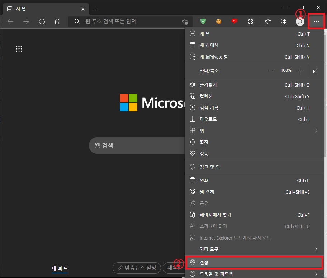Add this page to favorites star icon
This screenshot has width=327, height=278.
[x=185, y=22]
